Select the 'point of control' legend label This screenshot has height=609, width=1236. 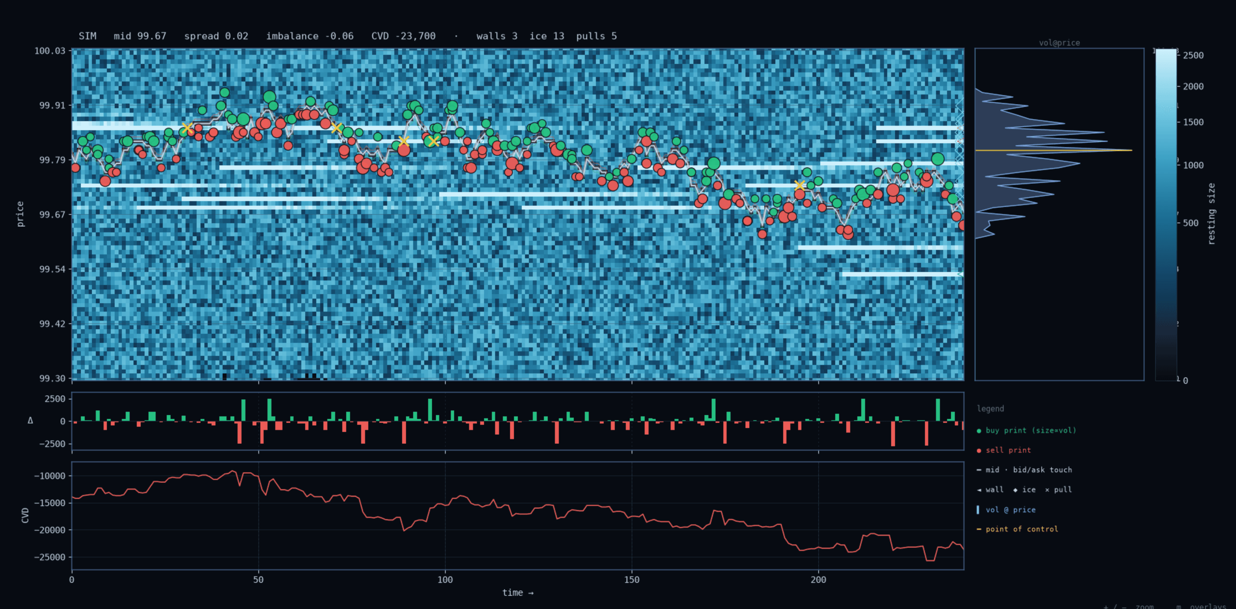pyautogui.click(x=1021, y=529)
